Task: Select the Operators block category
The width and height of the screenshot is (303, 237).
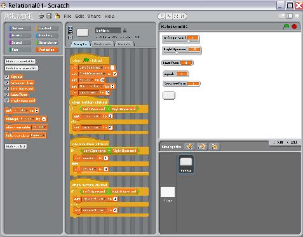Action: coord(47,43)
